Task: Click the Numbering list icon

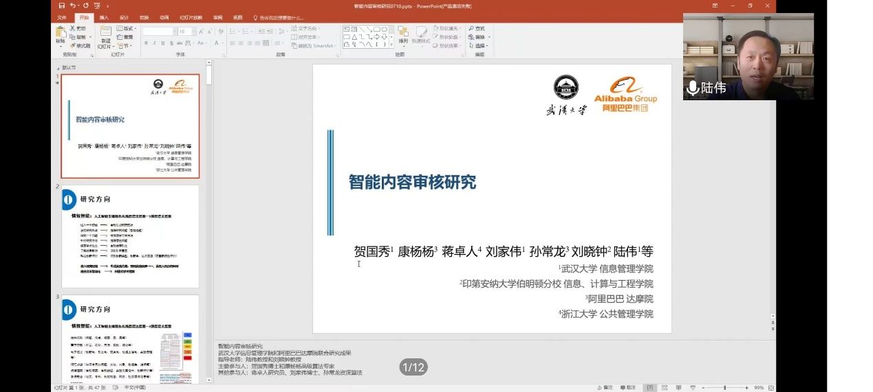Action: pyautogui.click(x=246, y=31)
